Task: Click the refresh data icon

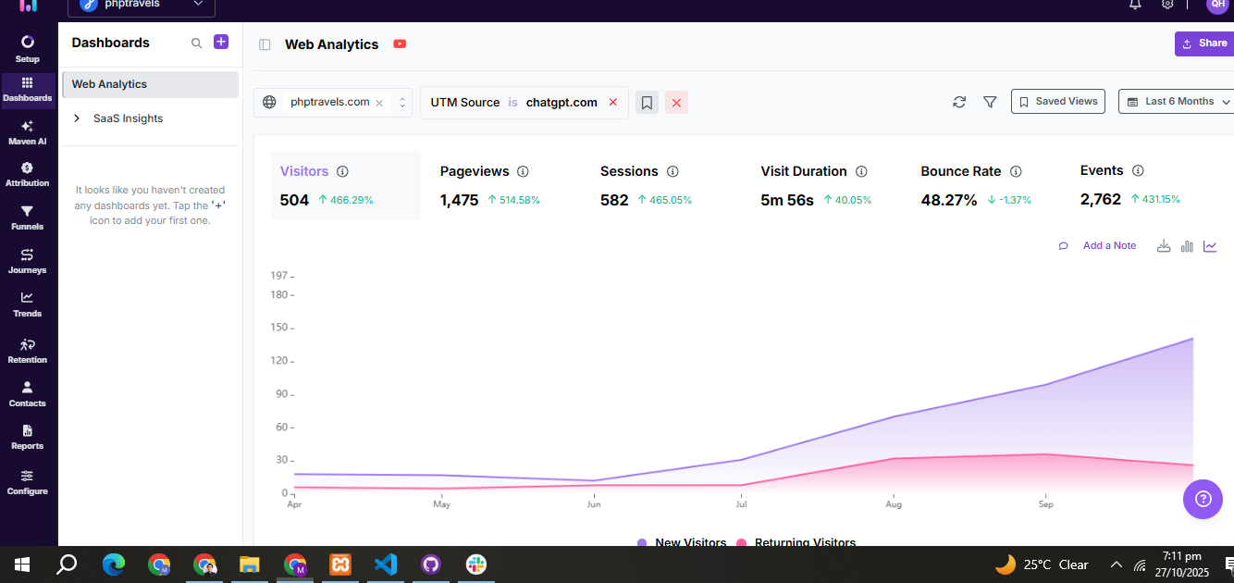Action: click(959, 102)
